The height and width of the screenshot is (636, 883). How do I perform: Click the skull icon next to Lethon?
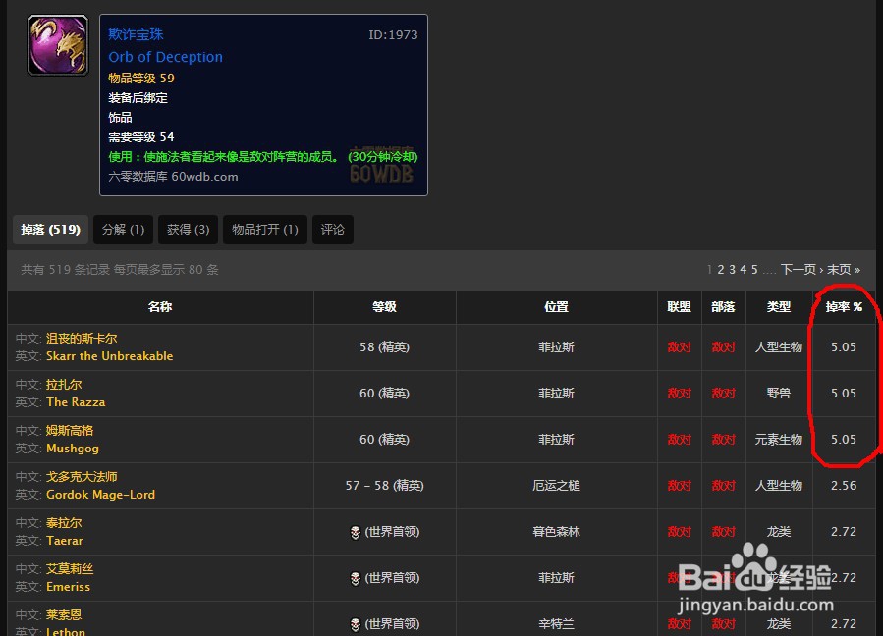[355, 623]
